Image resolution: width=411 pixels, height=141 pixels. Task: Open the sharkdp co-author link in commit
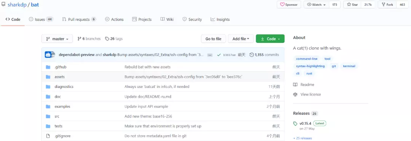pyautogui.click(x=109, y=55)
